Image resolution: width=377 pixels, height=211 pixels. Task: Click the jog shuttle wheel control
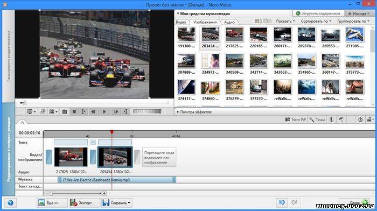pyautogui.click(x=147, y=111)
